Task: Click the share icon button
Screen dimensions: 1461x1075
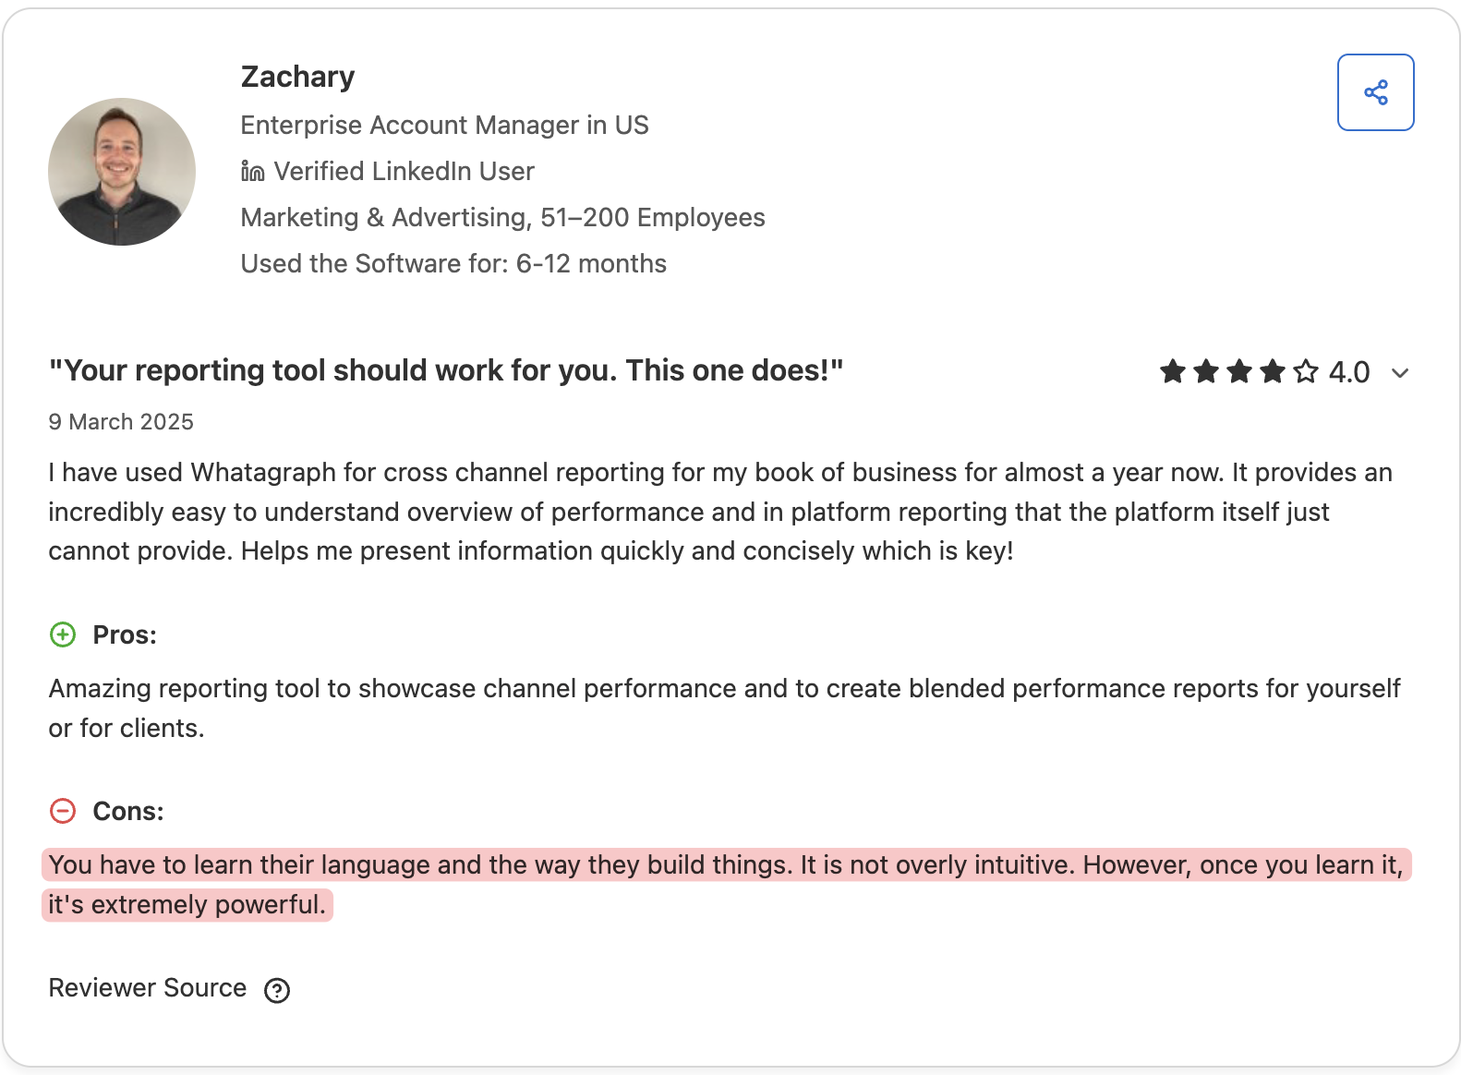Action: pos(1375,92)
